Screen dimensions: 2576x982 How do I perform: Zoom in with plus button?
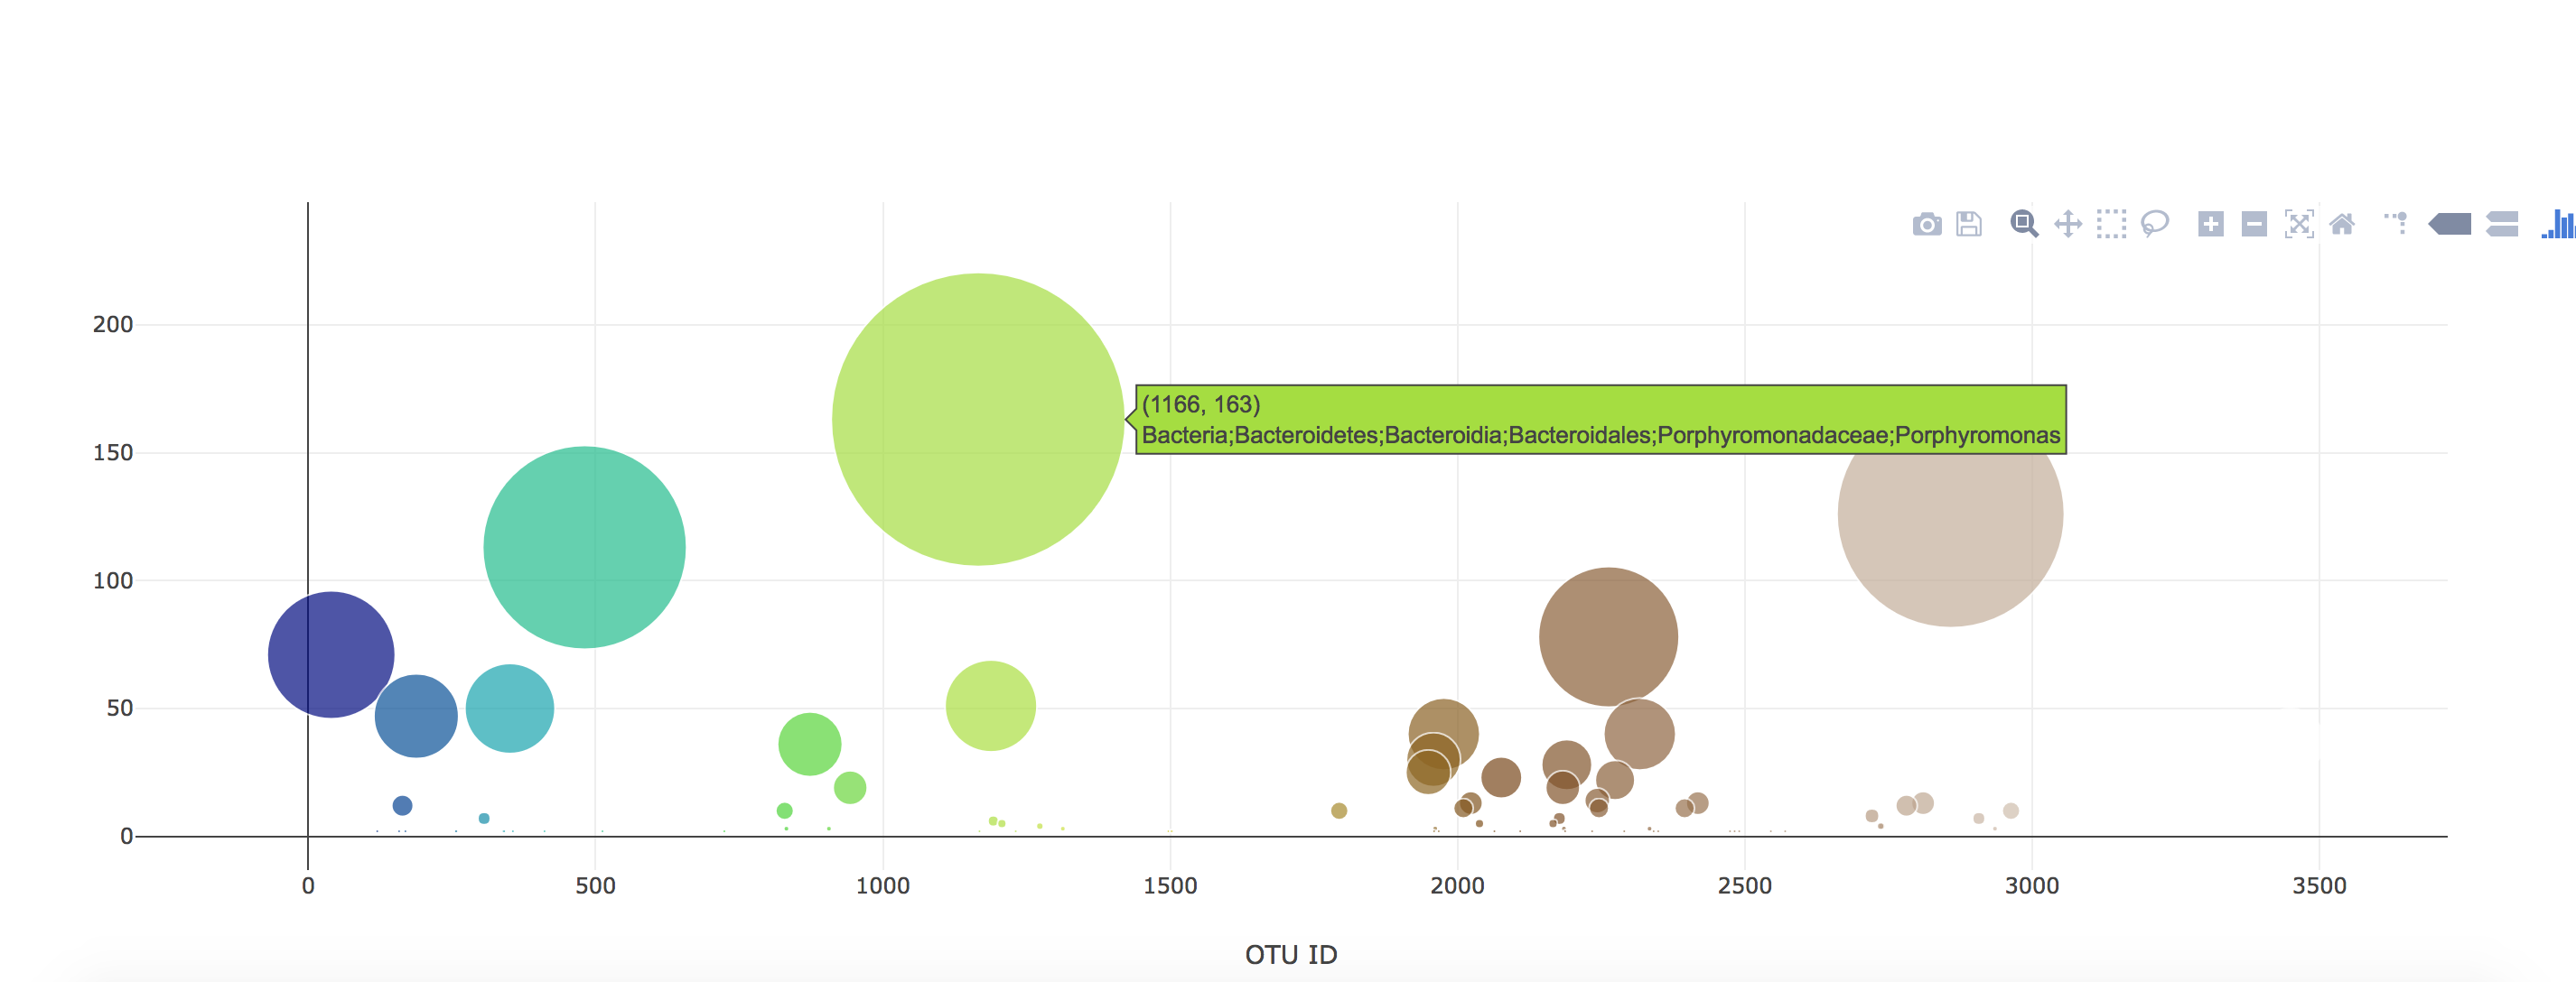coord(2210,224)
